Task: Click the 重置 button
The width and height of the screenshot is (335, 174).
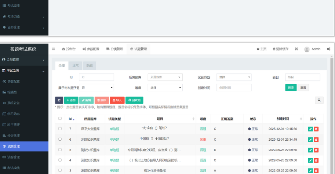Action: coord(303,88)
